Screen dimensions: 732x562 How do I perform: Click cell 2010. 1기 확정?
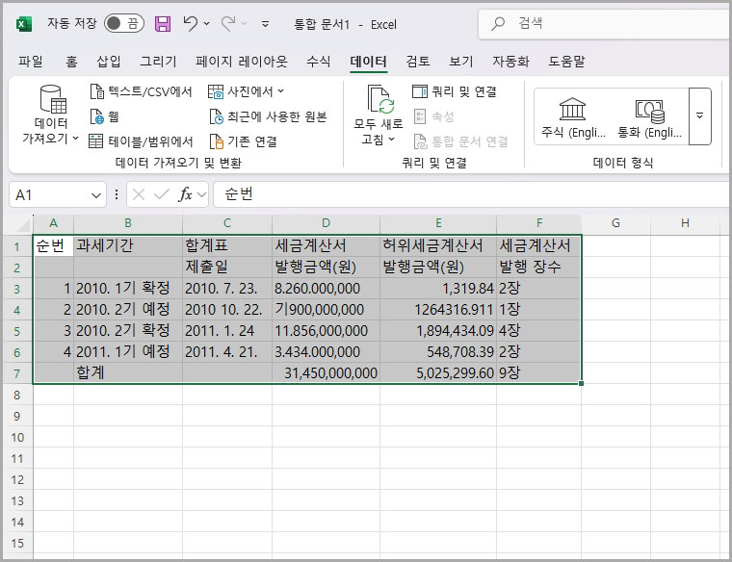click(x=128, y=289)
